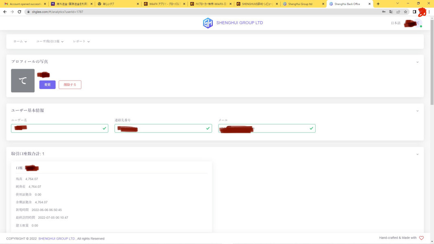Click the 変更 button
Image resolution: width=434 pixels, height=244 pixels.
tap(47, 85)
